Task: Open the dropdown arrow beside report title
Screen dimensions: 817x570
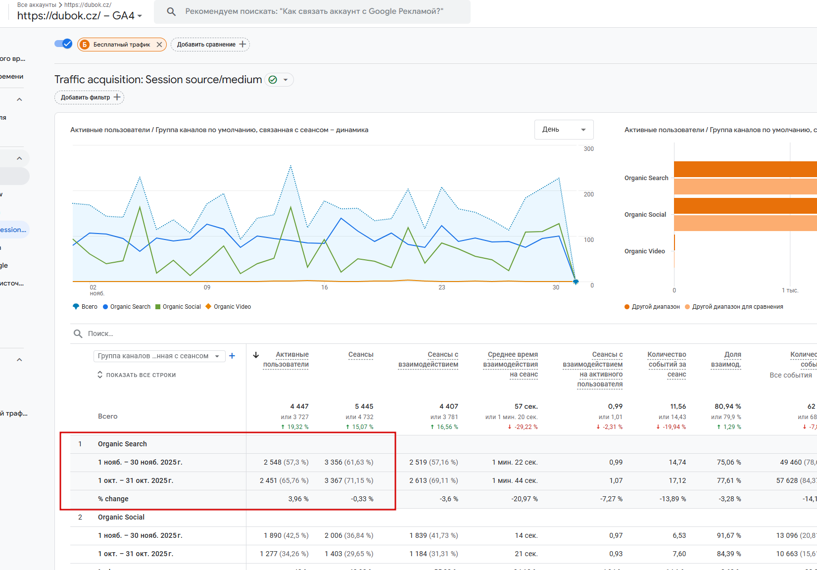Action: point(286,80)
